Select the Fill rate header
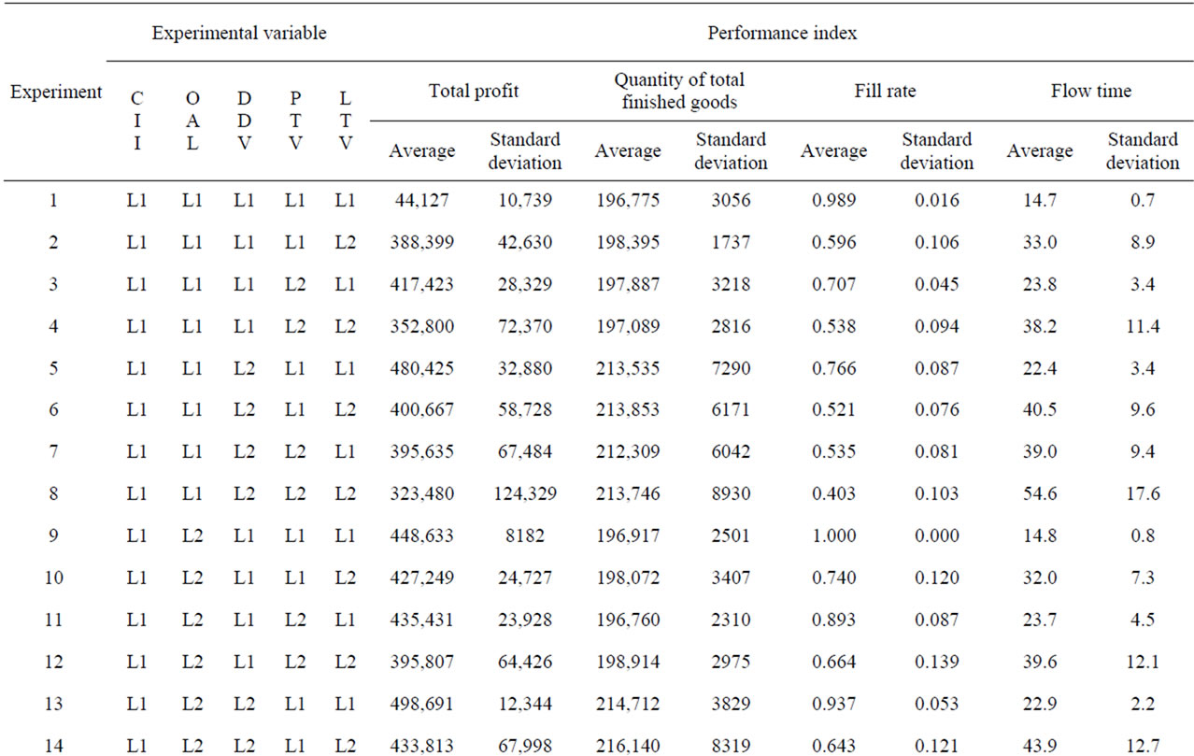 (885, 92)
